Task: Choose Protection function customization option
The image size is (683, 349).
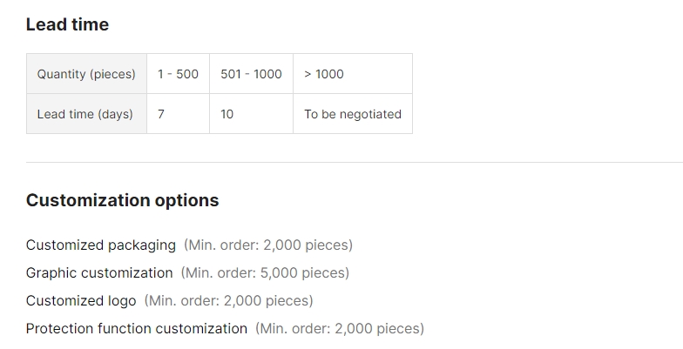Action: click(x=137, y=329)
